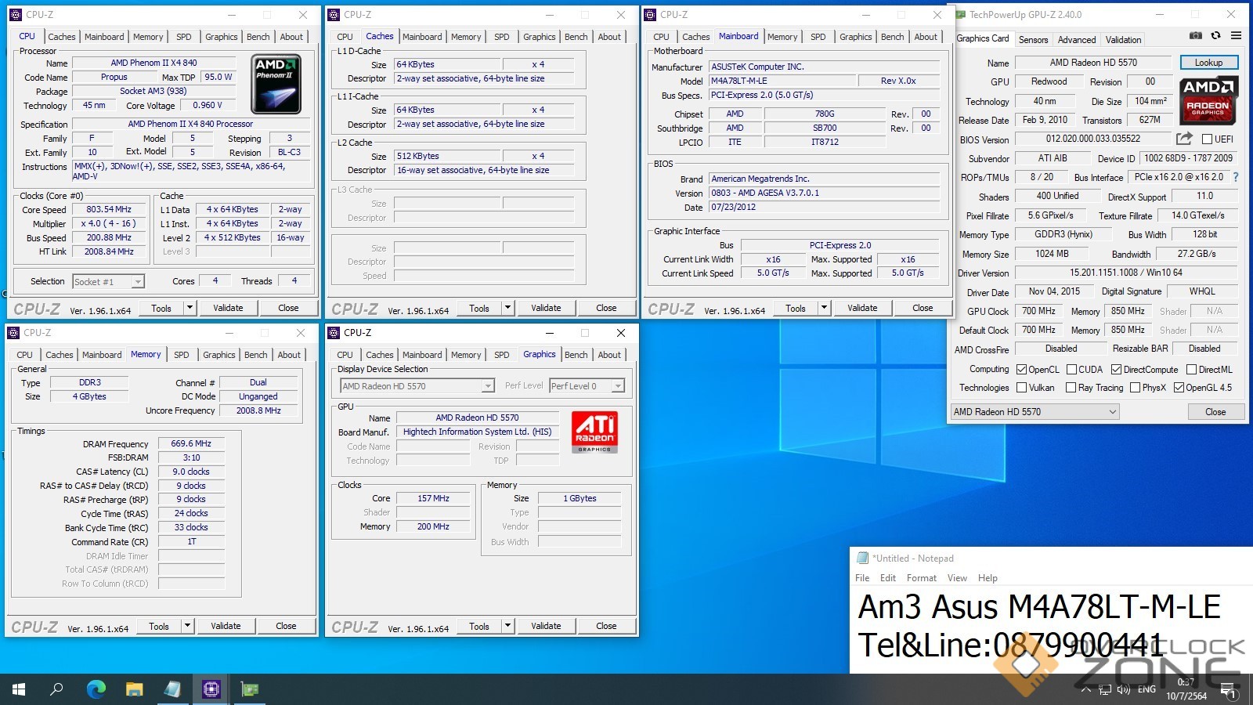Click the BIOS share/export icon in GPU-Z
The image size is (1253, 705).
pyautogui.click(x=1184, y=139)
